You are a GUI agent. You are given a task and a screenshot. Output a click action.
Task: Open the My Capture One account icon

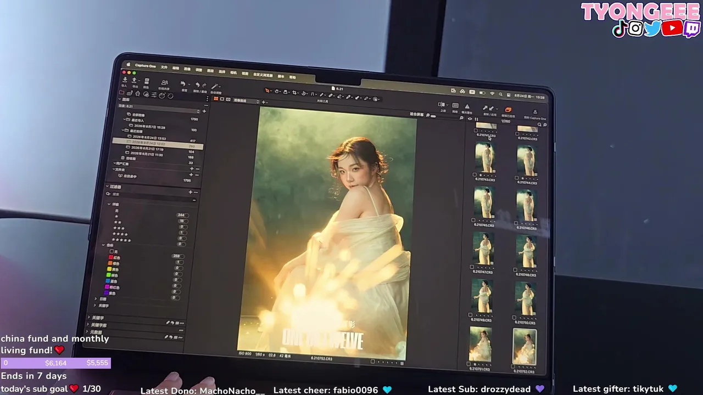click(x=535, y=112)
